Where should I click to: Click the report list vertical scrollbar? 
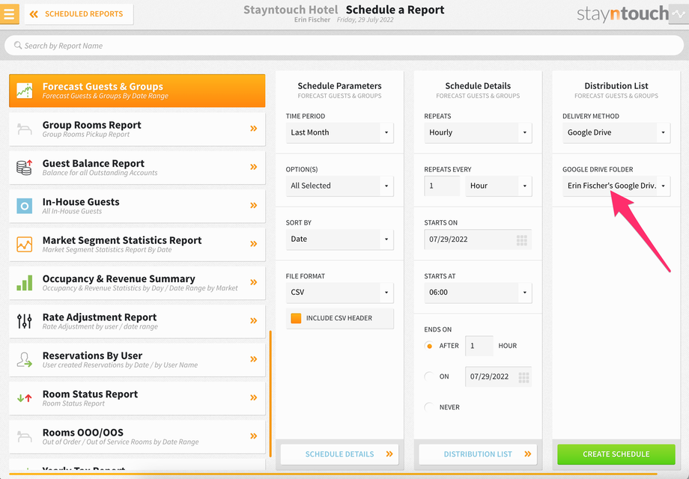point(270,394)
